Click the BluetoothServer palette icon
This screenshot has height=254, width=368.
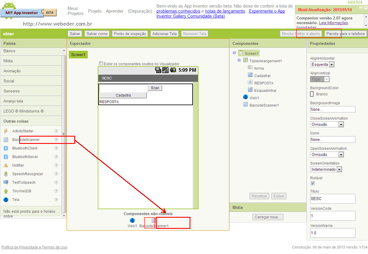(6, 157)
